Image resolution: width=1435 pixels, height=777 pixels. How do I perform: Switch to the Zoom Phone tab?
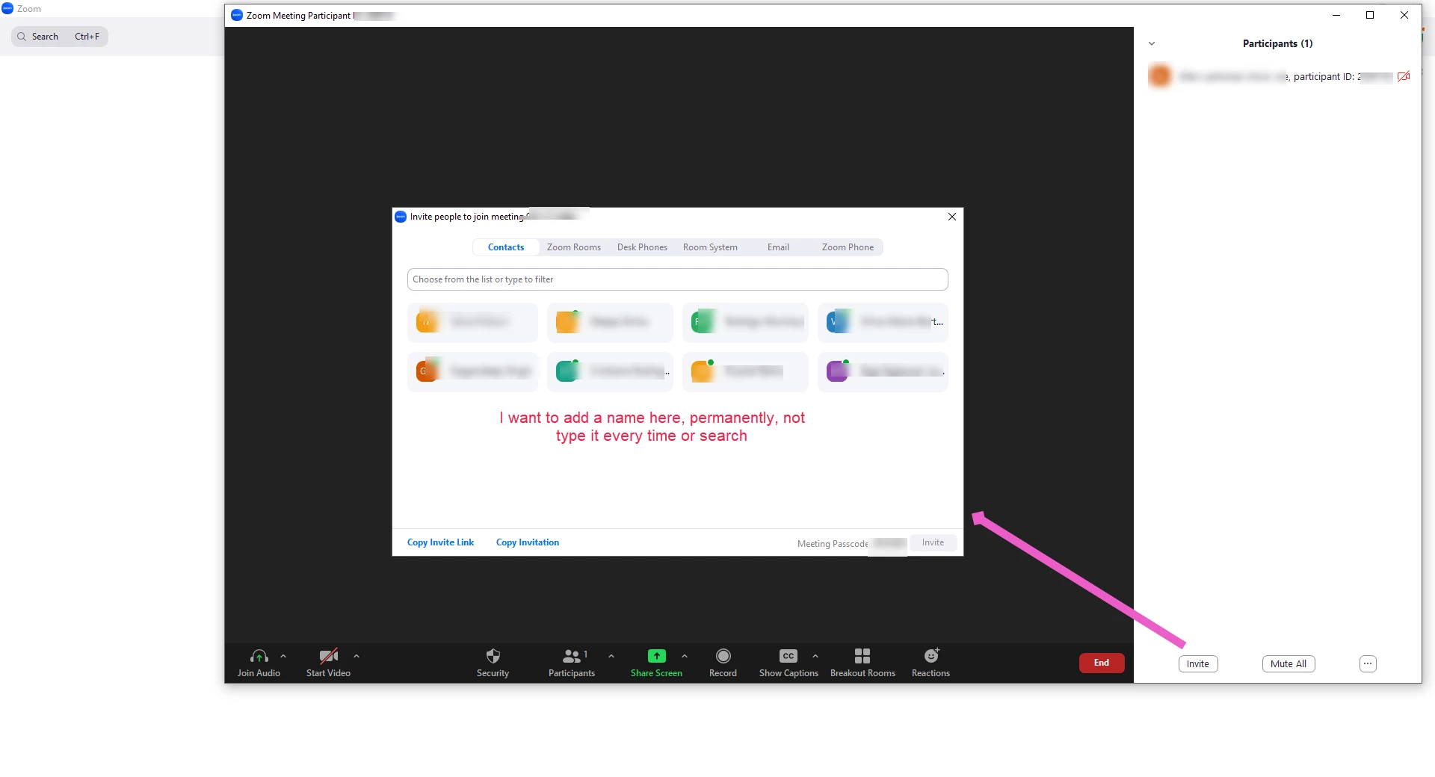tap(848, 247)
